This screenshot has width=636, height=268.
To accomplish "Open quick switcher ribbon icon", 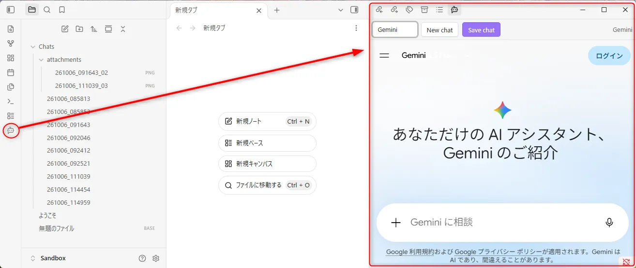I will coord(11,29).
